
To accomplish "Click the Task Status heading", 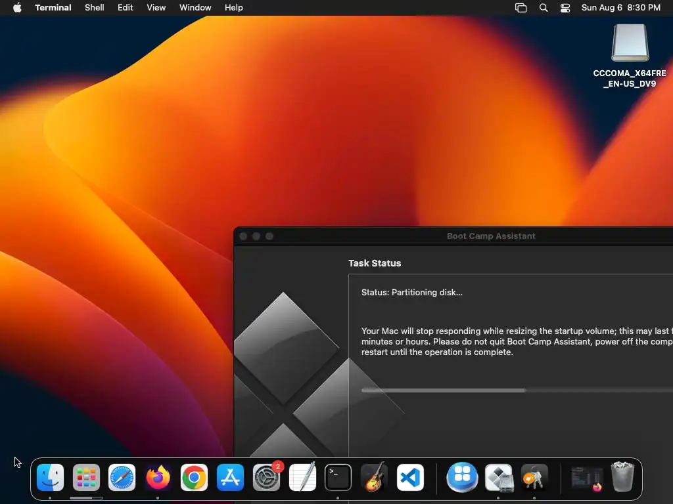I will pyautogui.click(x=375, y=263).
